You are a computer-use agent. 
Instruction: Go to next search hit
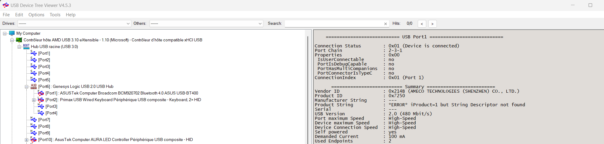coord(432,24)
